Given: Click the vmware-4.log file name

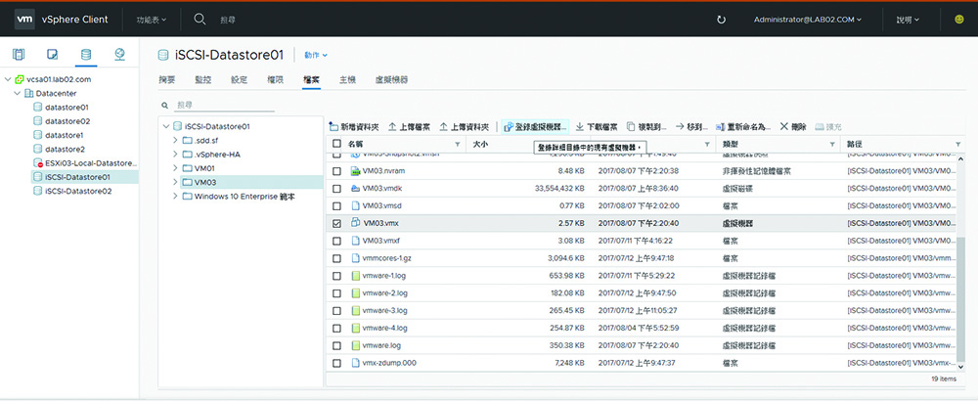Looking at the screenshot, I should 384,328.
